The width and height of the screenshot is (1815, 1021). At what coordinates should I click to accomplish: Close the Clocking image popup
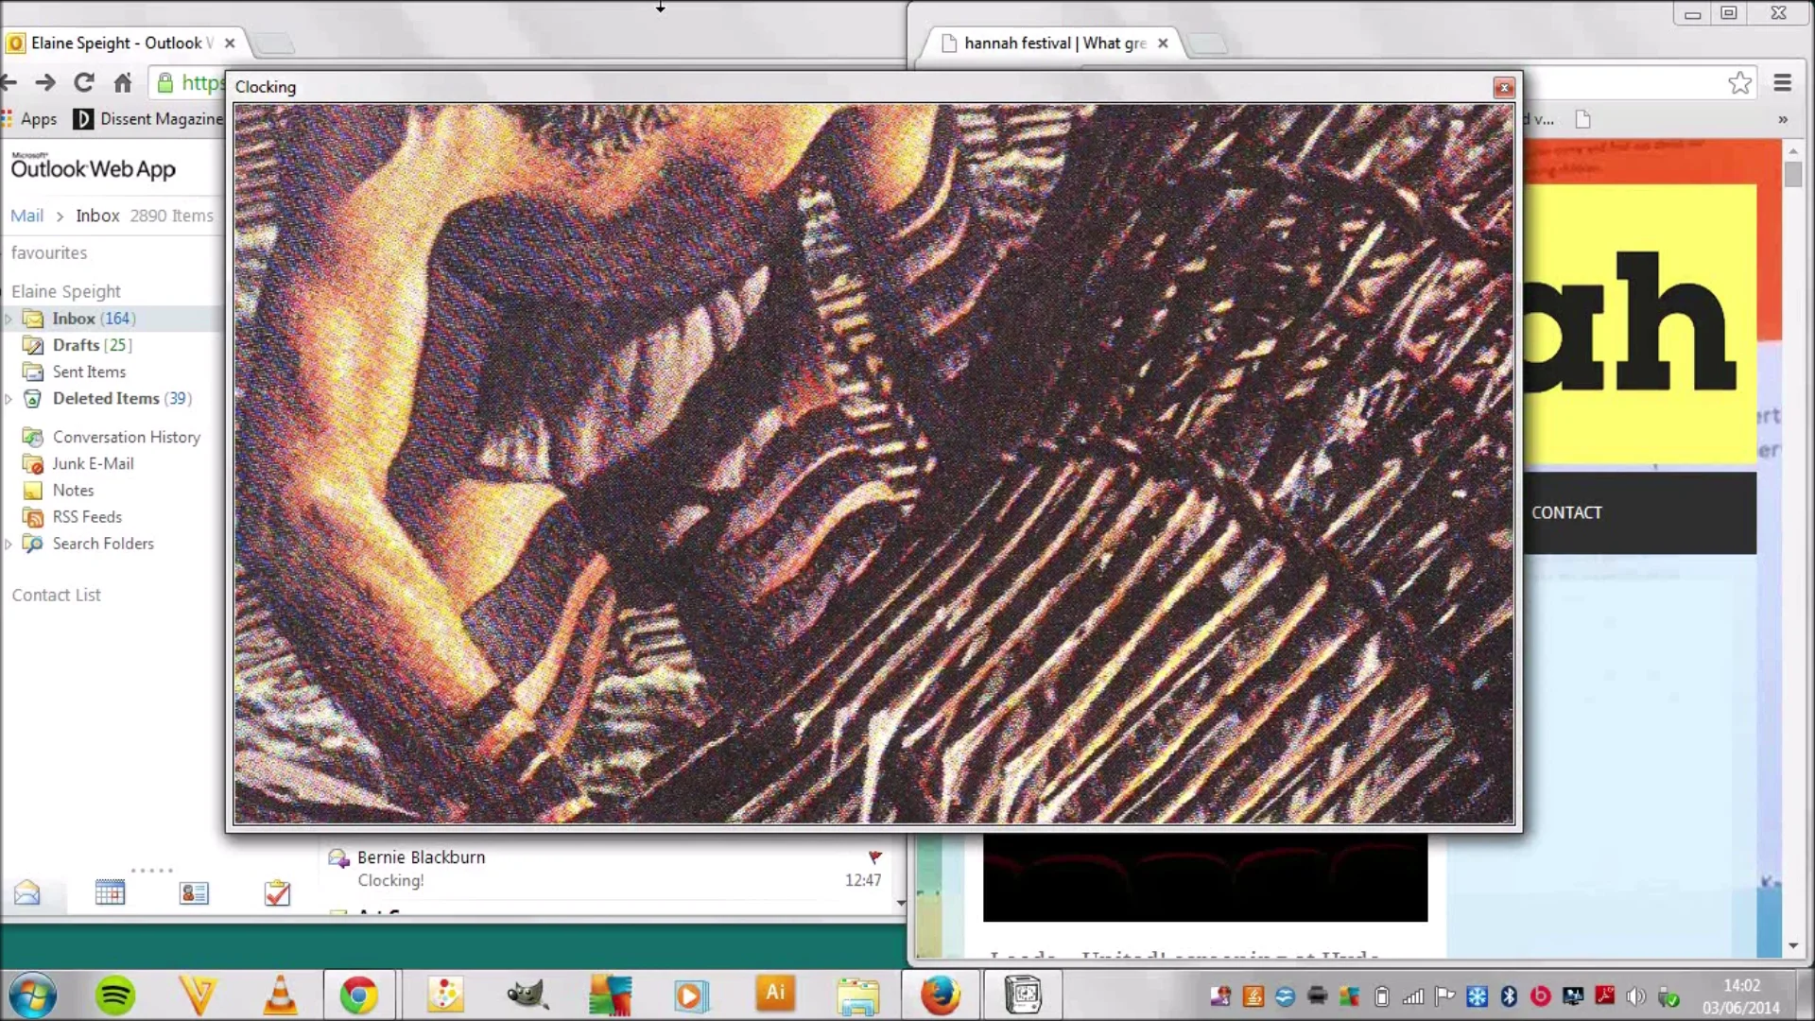pos(1504,88)
